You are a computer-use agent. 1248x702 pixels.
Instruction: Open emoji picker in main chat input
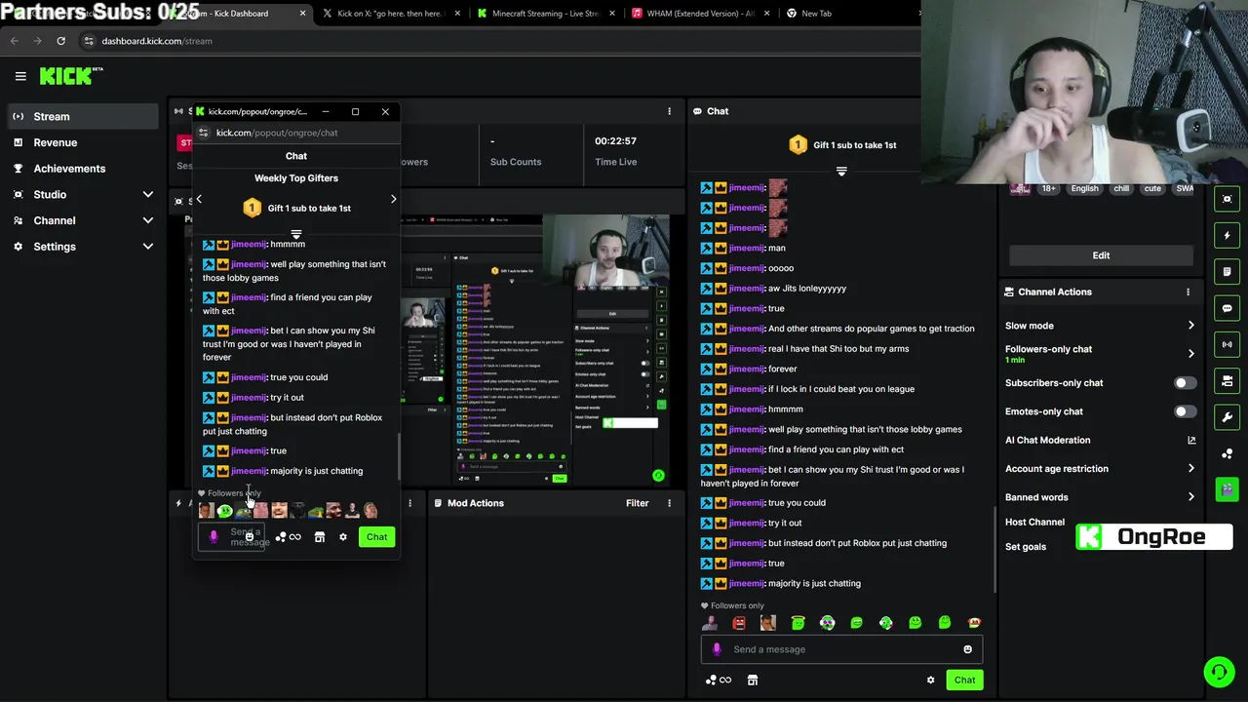tap(967, 649)
